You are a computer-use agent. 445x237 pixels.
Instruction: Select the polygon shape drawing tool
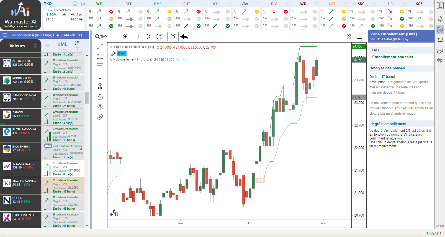[x=100, y=57]
